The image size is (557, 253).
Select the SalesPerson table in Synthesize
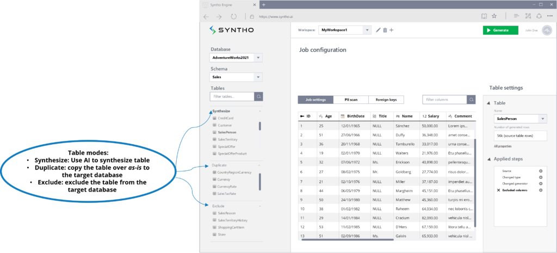click(x=227, y=132)
